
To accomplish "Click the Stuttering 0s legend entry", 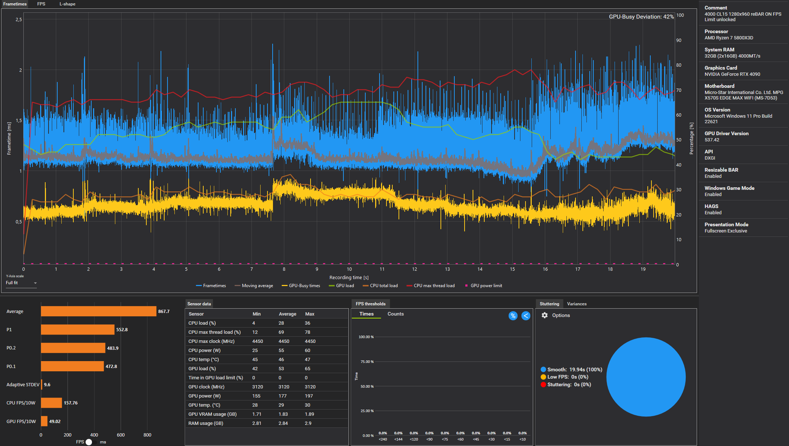I will (x=566, y=384).
